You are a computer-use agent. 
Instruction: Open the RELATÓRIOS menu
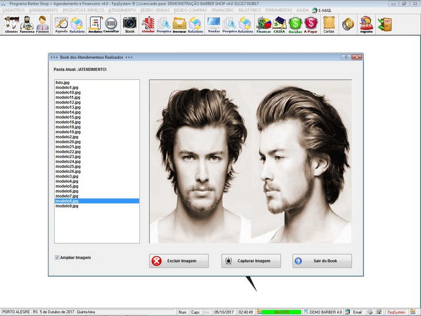tap(249, 10)
